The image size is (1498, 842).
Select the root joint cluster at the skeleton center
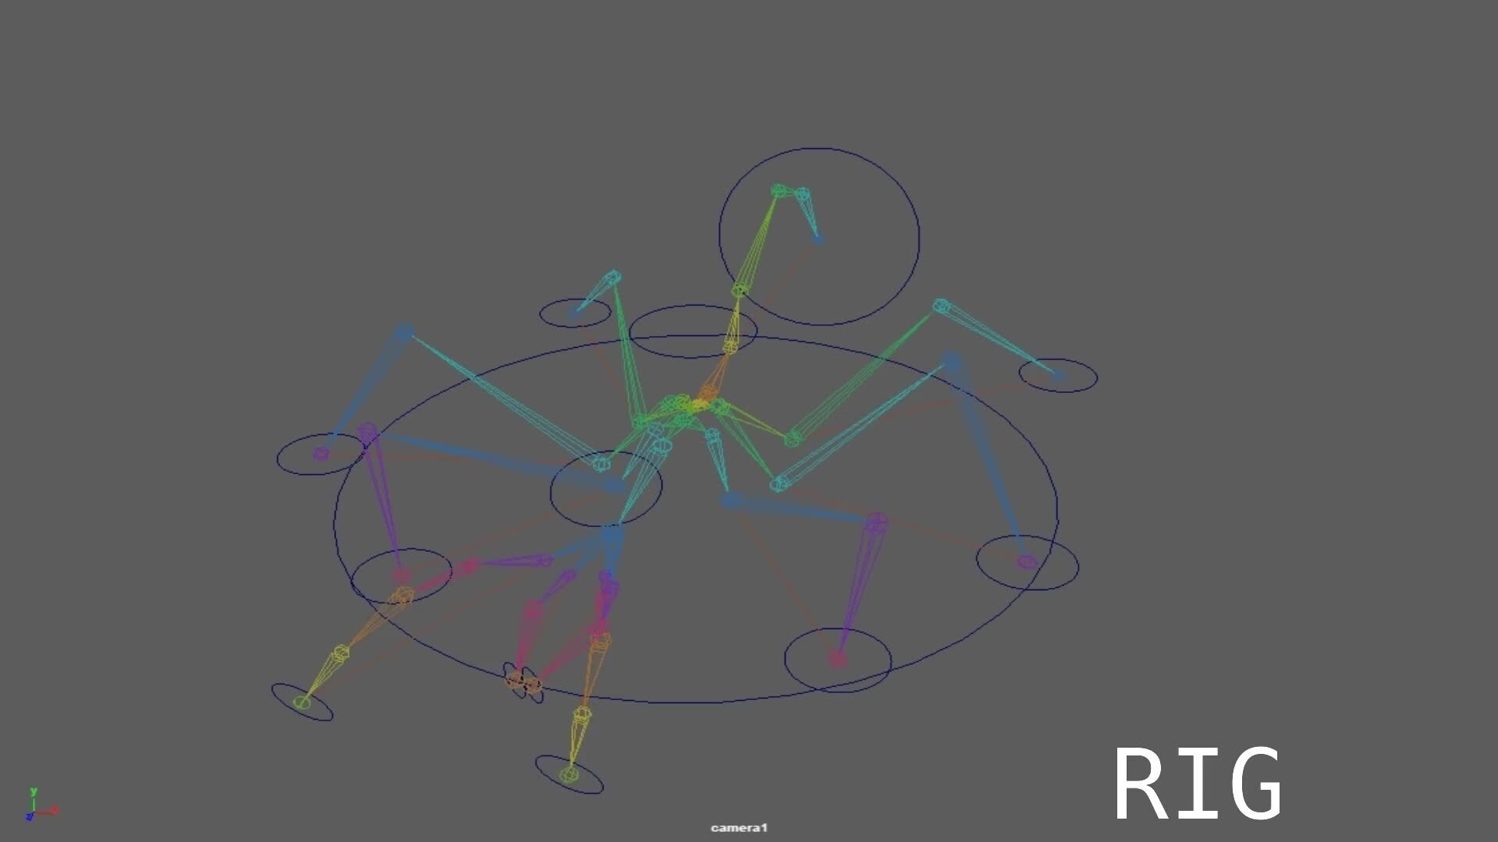coord(698,405)
